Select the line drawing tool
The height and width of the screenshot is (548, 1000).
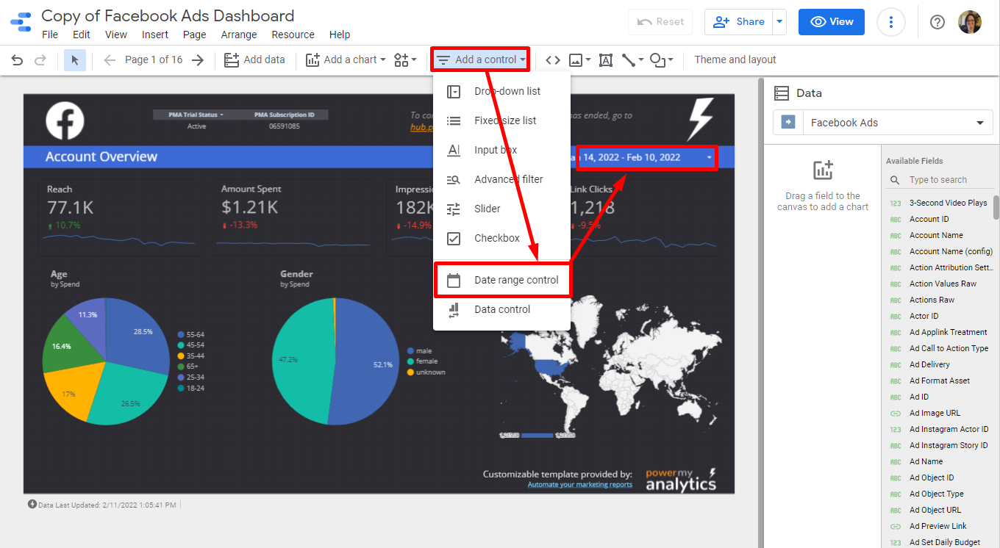pyautogui.click(x=629, y=60)
